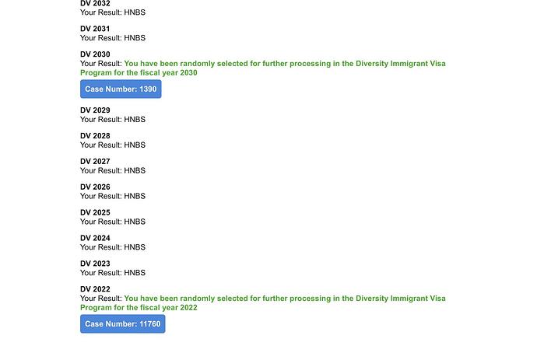537x353 pixels.
Task: Click the DV 2026 heading
Action: pos(95,187)
